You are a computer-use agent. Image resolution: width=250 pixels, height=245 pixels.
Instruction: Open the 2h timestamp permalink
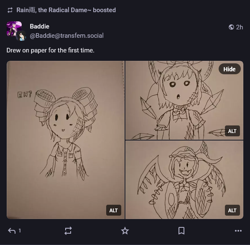[x=240, y=27]
